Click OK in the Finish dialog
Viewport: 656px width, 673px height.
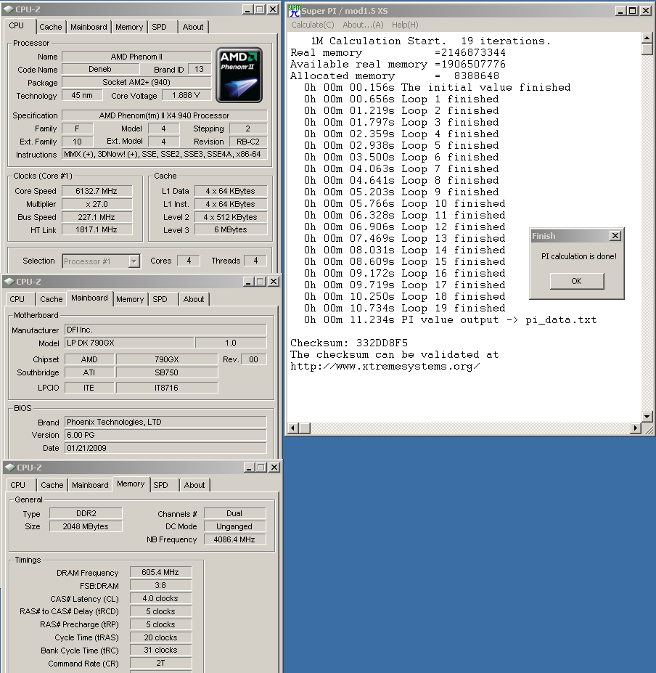click(x=577, y=281)
